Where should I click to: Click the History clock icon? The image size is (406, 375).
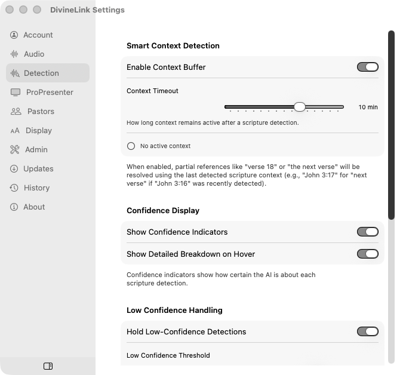pyautogui.click(x=14, y=187)
